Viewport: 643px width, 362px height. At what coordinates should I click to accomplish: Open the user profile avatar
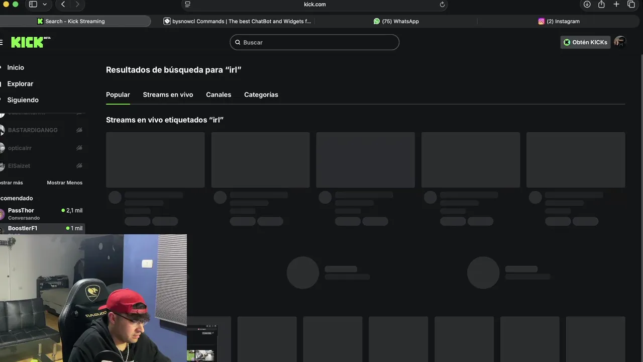[620, 42]
